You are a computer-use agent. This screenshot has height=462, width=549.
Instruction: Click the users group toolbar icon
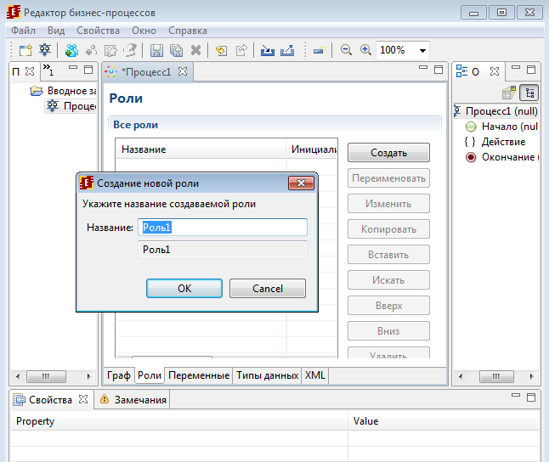point(71,50)
